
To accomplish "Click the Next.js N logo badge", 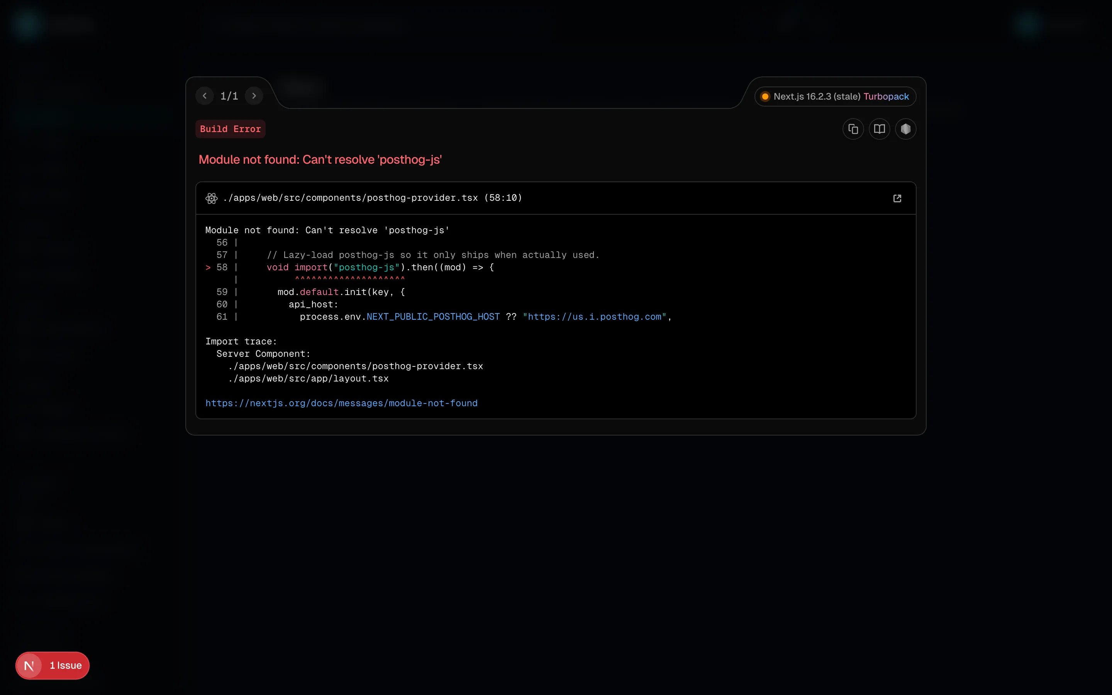I will pos(29,666).
